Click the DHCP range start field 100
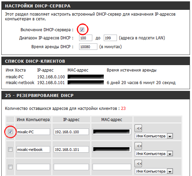 pos(86,38)
